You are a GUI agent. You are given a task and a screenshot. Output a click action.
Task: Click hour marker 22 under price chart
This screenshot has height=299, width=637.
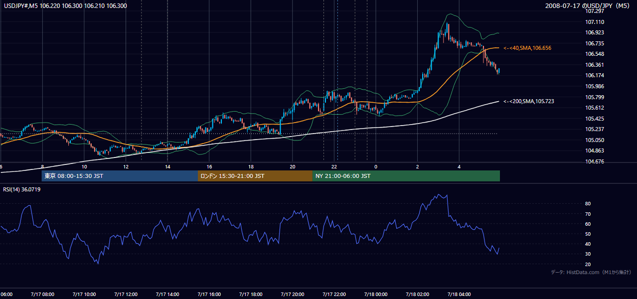pyautogui.click(x=334, y=166)
